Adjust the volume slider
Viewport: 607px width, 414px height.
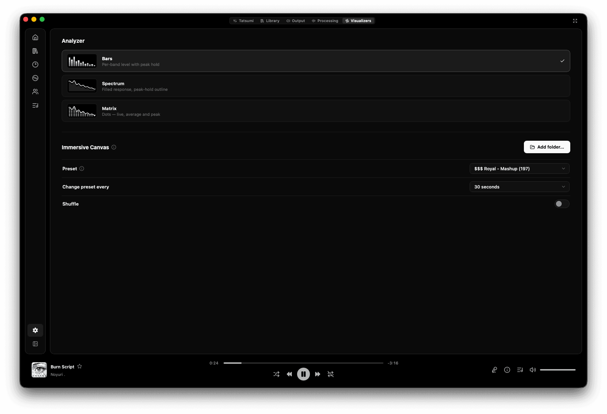pyautogui.click(x=558, y=370)
